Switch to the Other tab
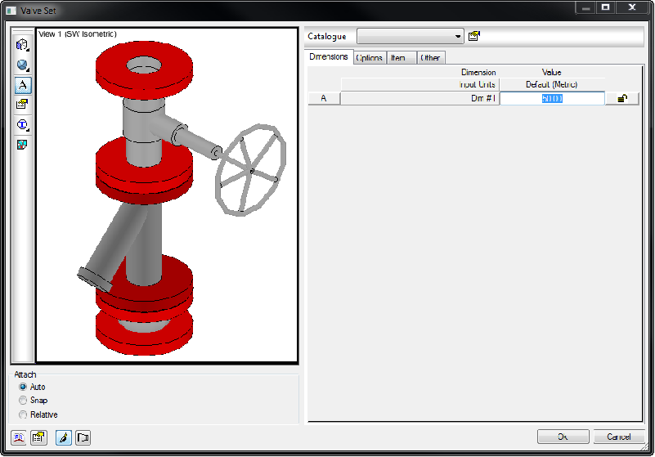The image size is (655, 457). 430,58
